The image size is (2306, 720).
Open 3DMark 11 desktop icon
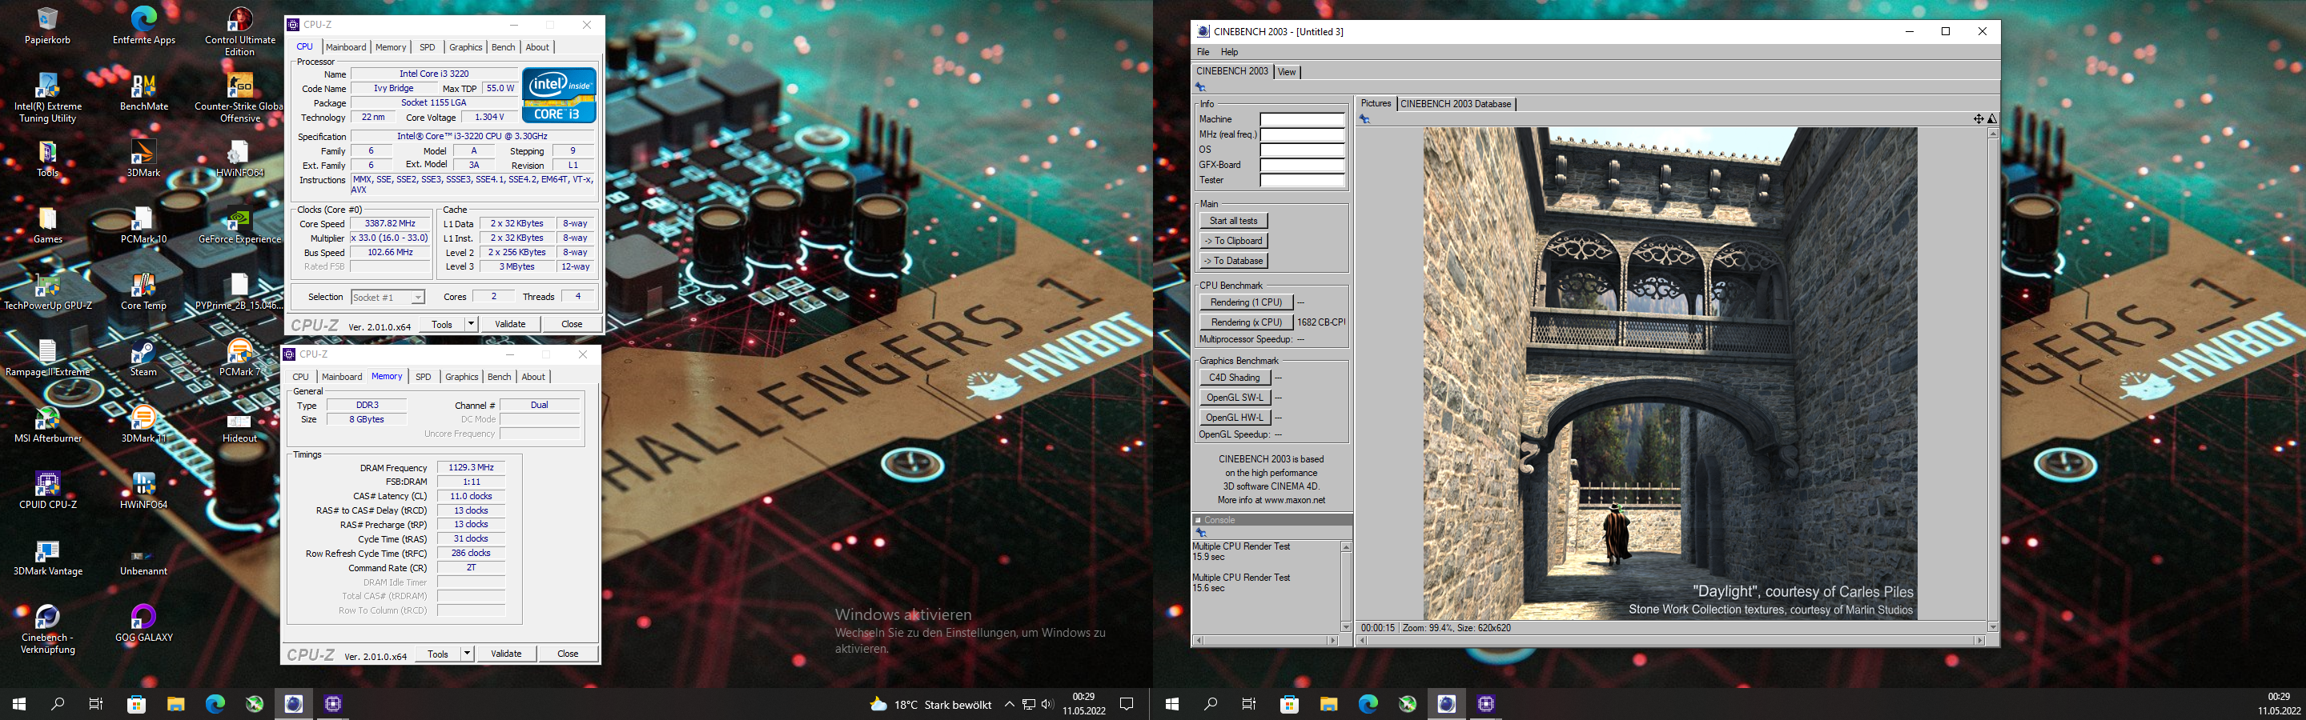(x=143, y=424)
